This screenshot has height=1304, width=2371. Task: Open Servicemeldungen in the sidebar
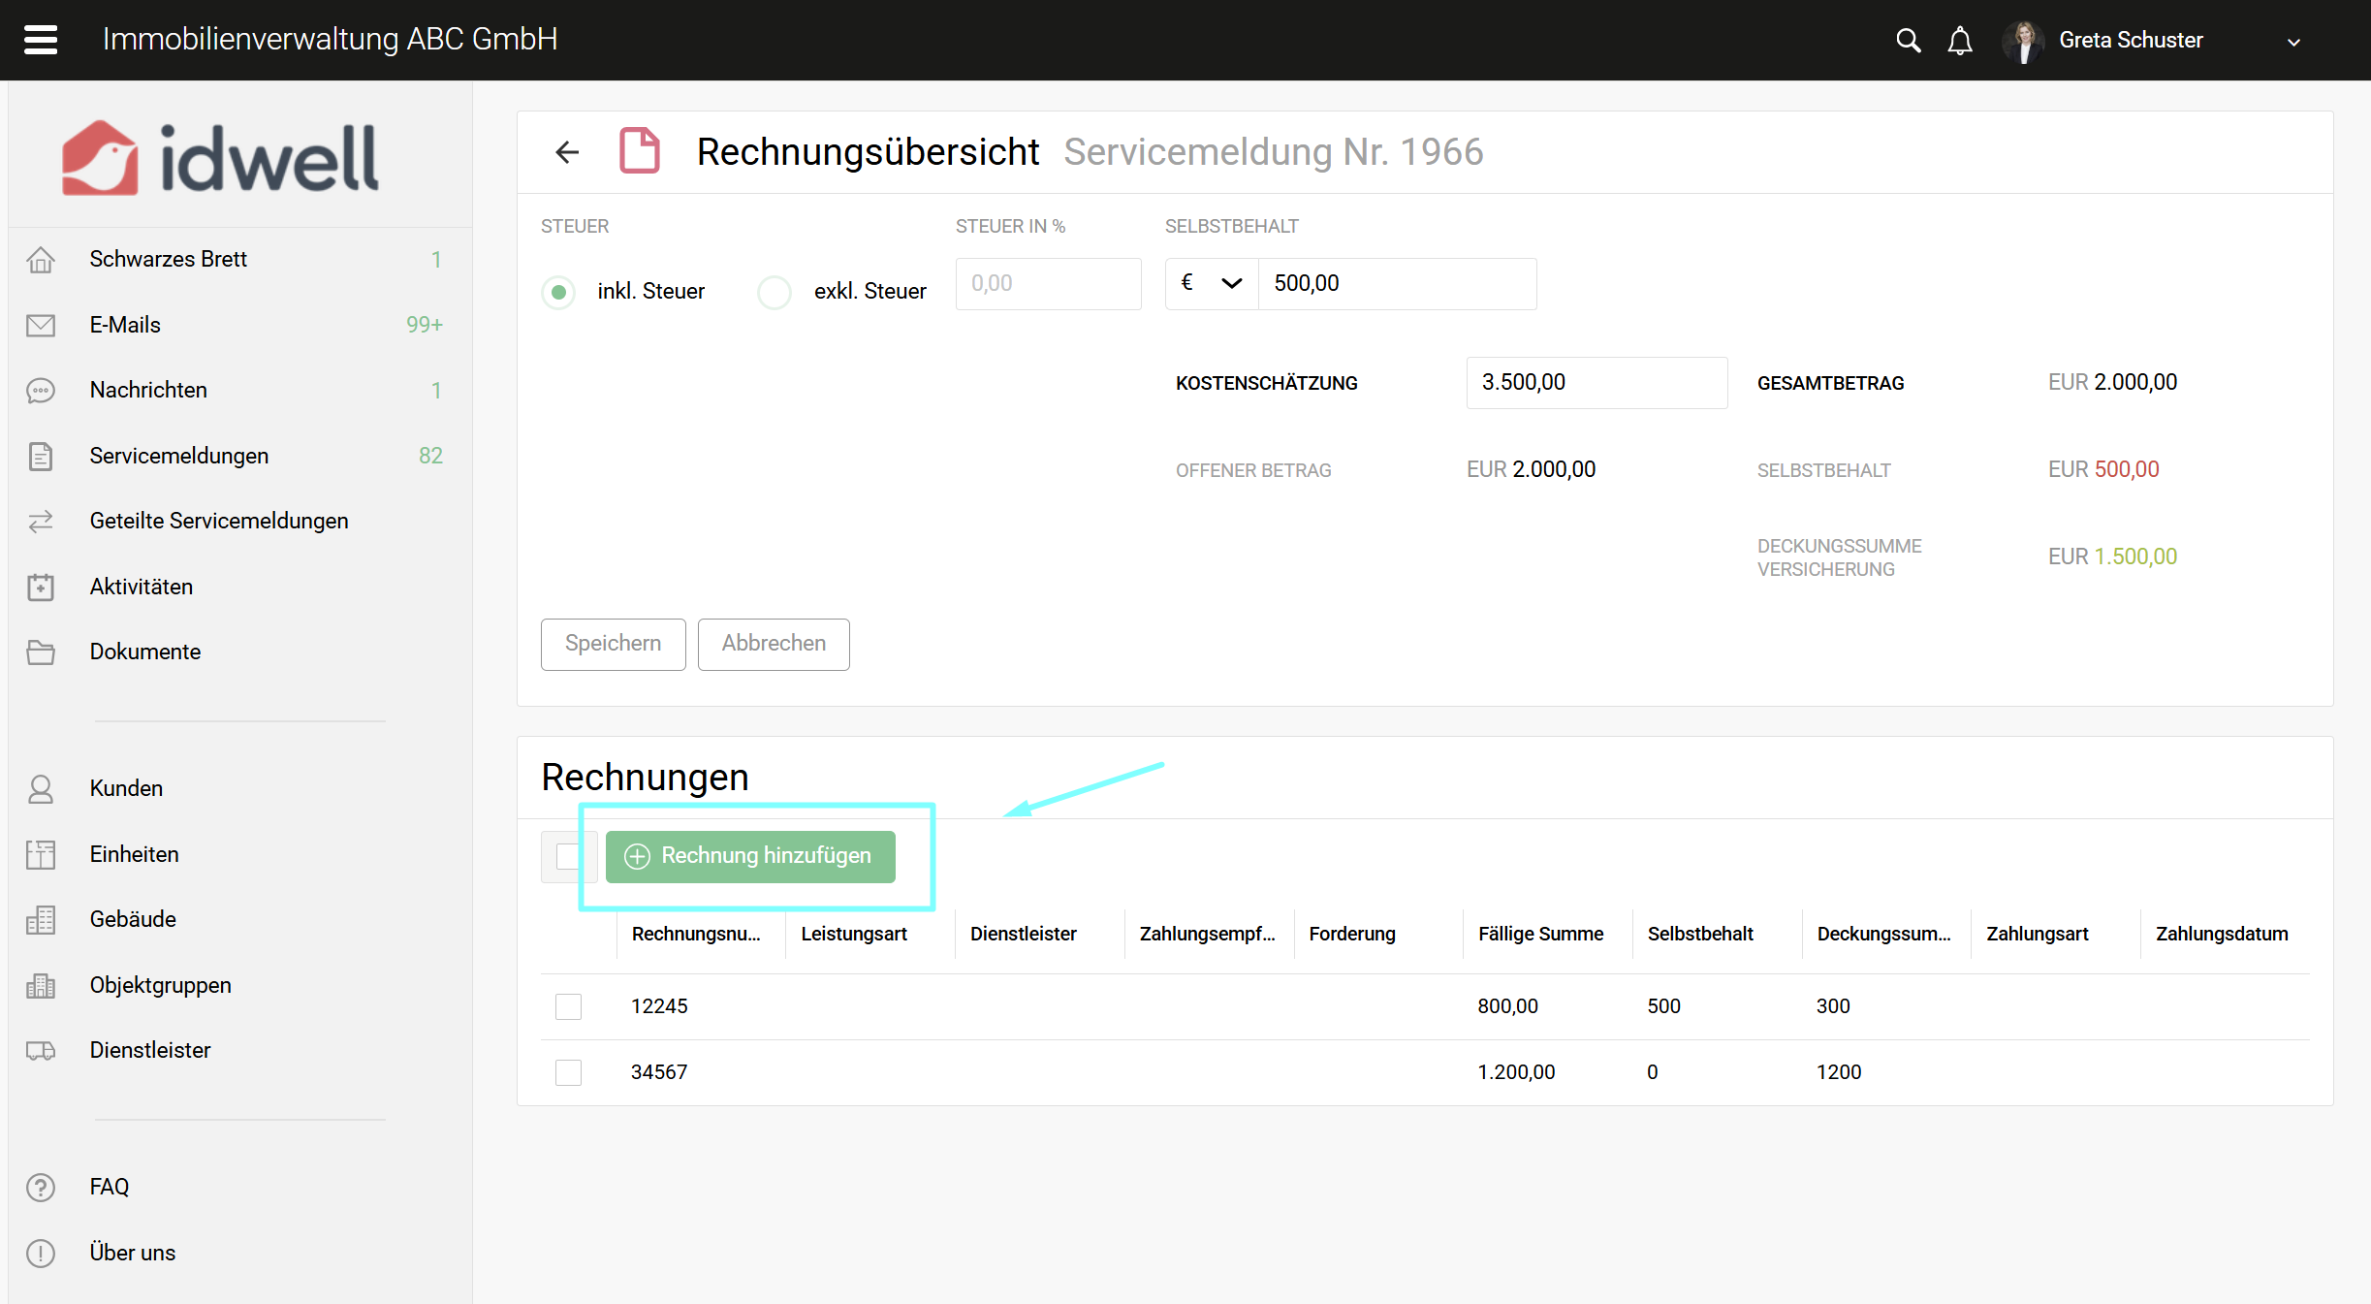[179, 456]
